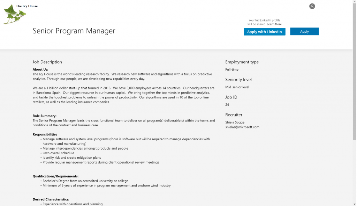Click the ivy leaf logo image
357x206 pixels.
click(14, 16)
